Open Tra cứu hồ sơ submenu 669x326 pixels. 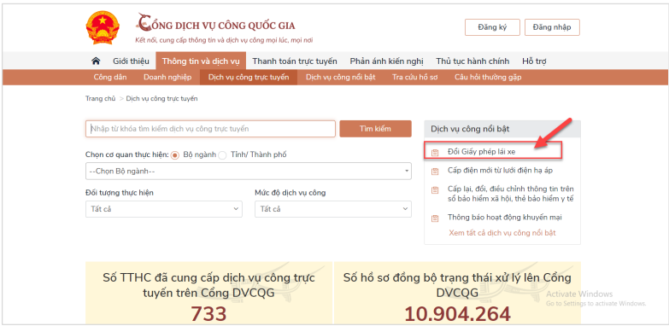414,78
